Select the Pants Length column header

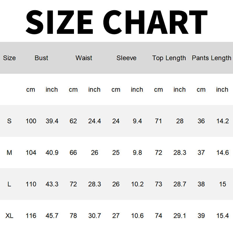211,58
